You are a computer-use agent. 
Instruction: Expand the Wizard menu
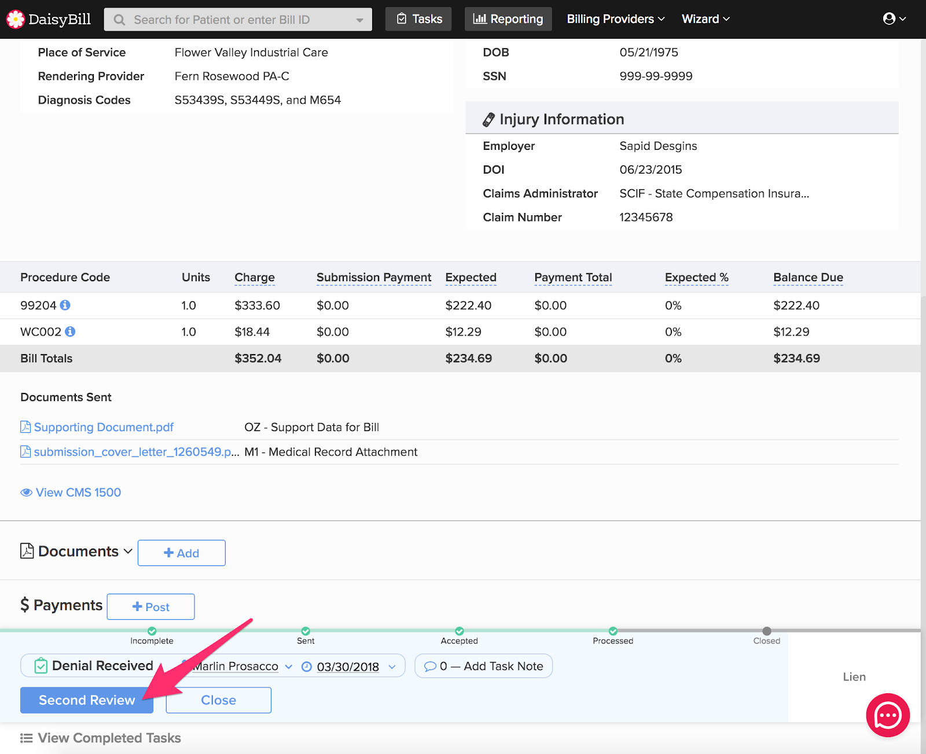tap(705, 19)
